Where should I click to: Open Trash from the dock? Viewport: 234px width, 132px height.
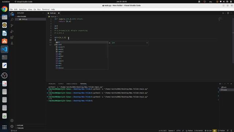[x=4, y=116]
